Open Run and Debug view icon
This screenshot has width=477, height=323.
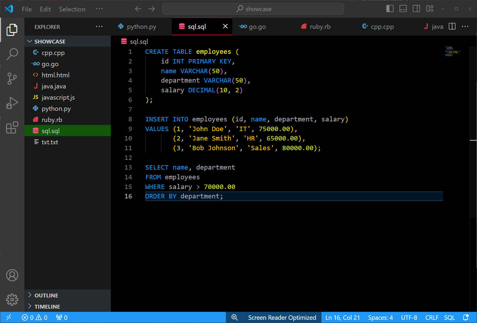[x=12, y=103]
